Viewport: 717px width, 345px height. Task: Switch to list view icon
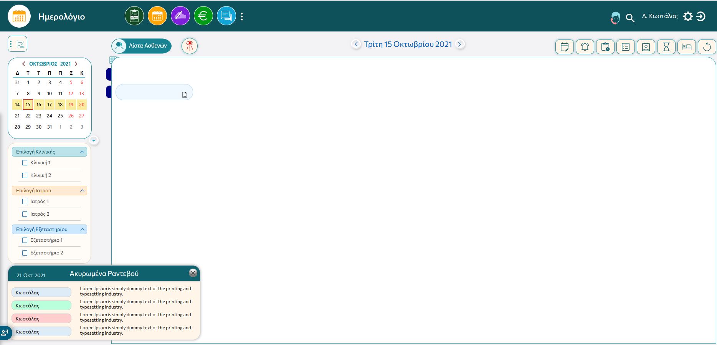tap(626, 47)
